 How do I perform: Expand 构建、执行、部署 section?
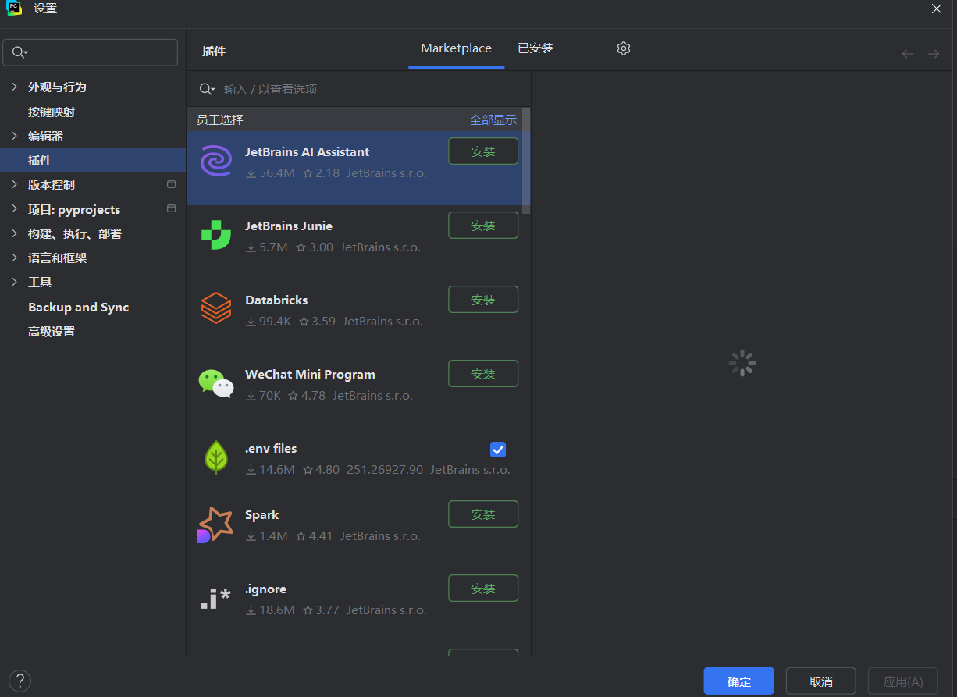pyautogui.click(x=14, y=233)
